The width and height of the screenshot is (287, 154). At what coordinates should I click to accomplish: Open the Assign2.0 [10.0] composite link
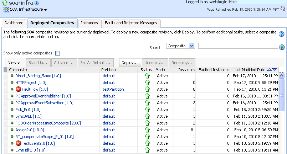[x=30, y=130]
